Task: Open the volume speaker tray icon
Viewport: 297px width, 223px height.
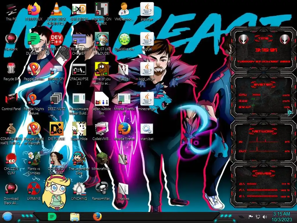Action: pos(265,217)
